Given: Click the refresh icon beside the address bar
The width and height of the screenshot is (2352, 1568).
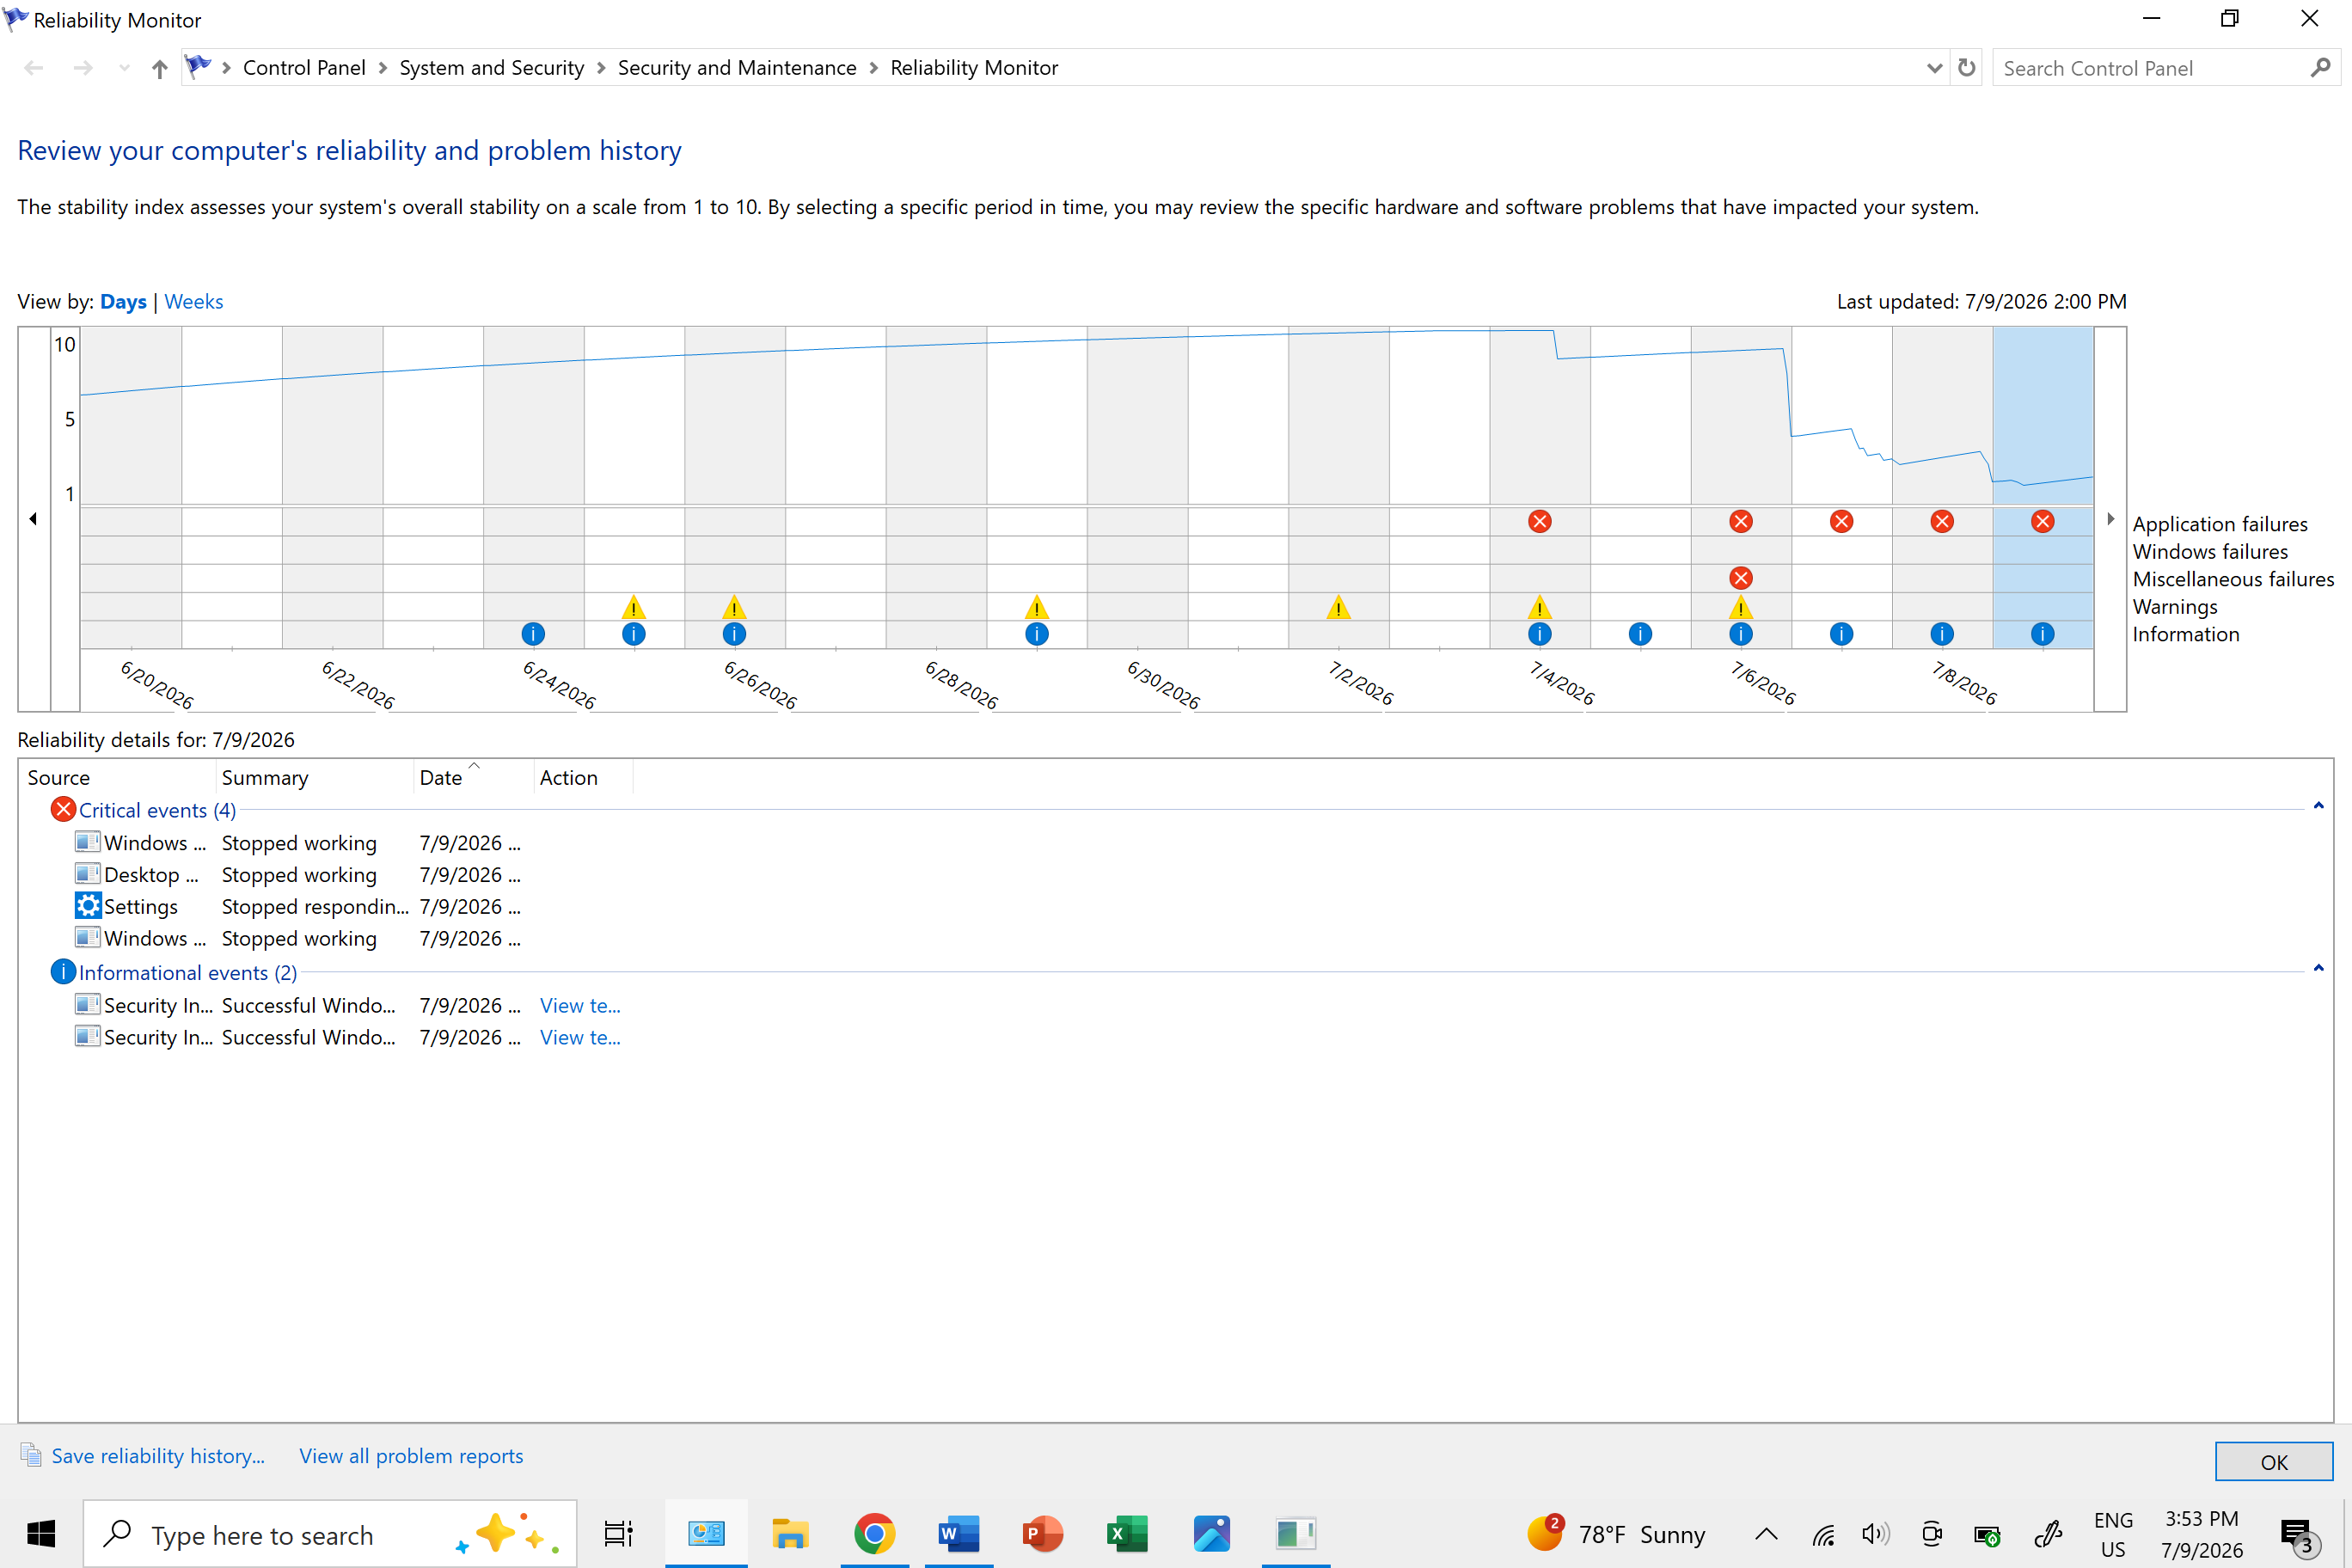Looking at the screenshot, I should (x=1966, y=68).
